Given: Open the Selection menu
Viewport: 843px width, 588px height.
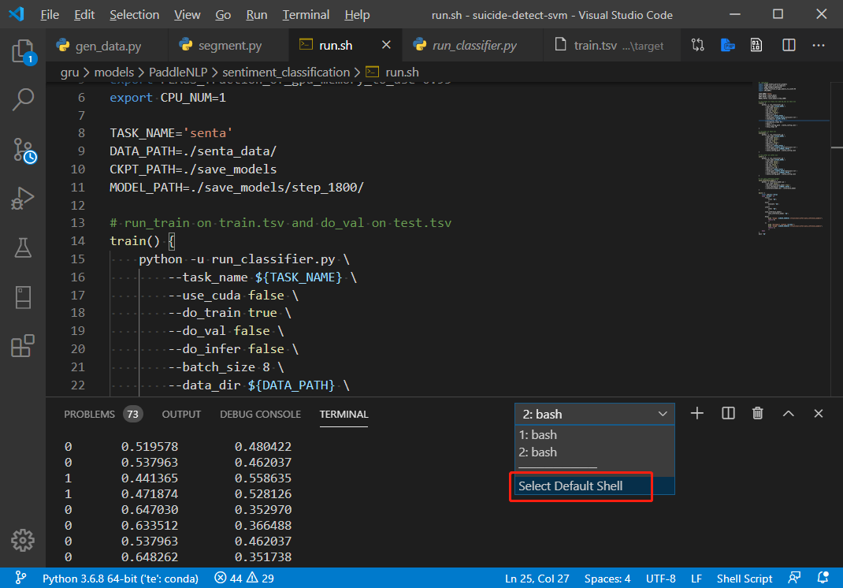Looking at the screenshot, I should click(x=135, y=14).
